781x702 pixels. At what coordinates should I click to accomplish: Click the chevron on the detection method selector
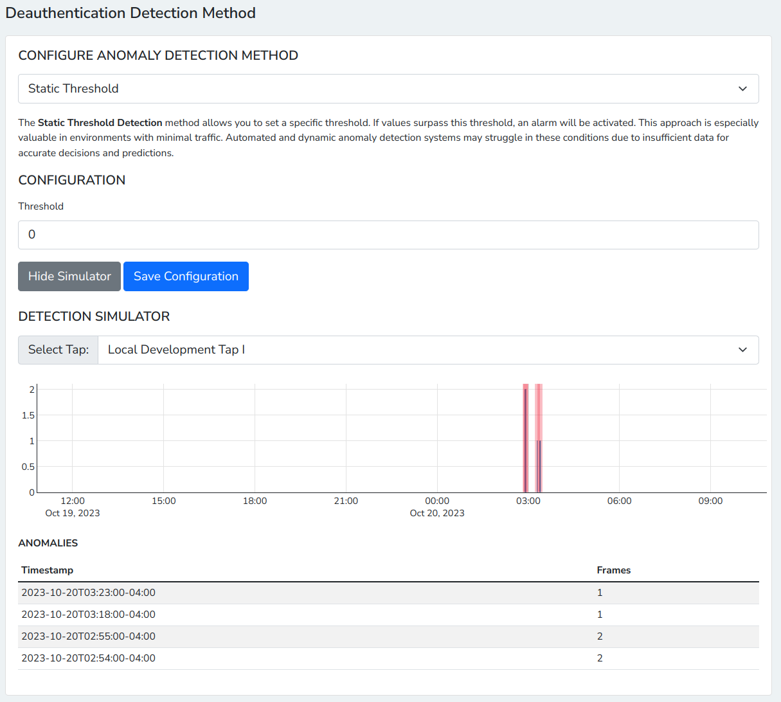point(743,88)
